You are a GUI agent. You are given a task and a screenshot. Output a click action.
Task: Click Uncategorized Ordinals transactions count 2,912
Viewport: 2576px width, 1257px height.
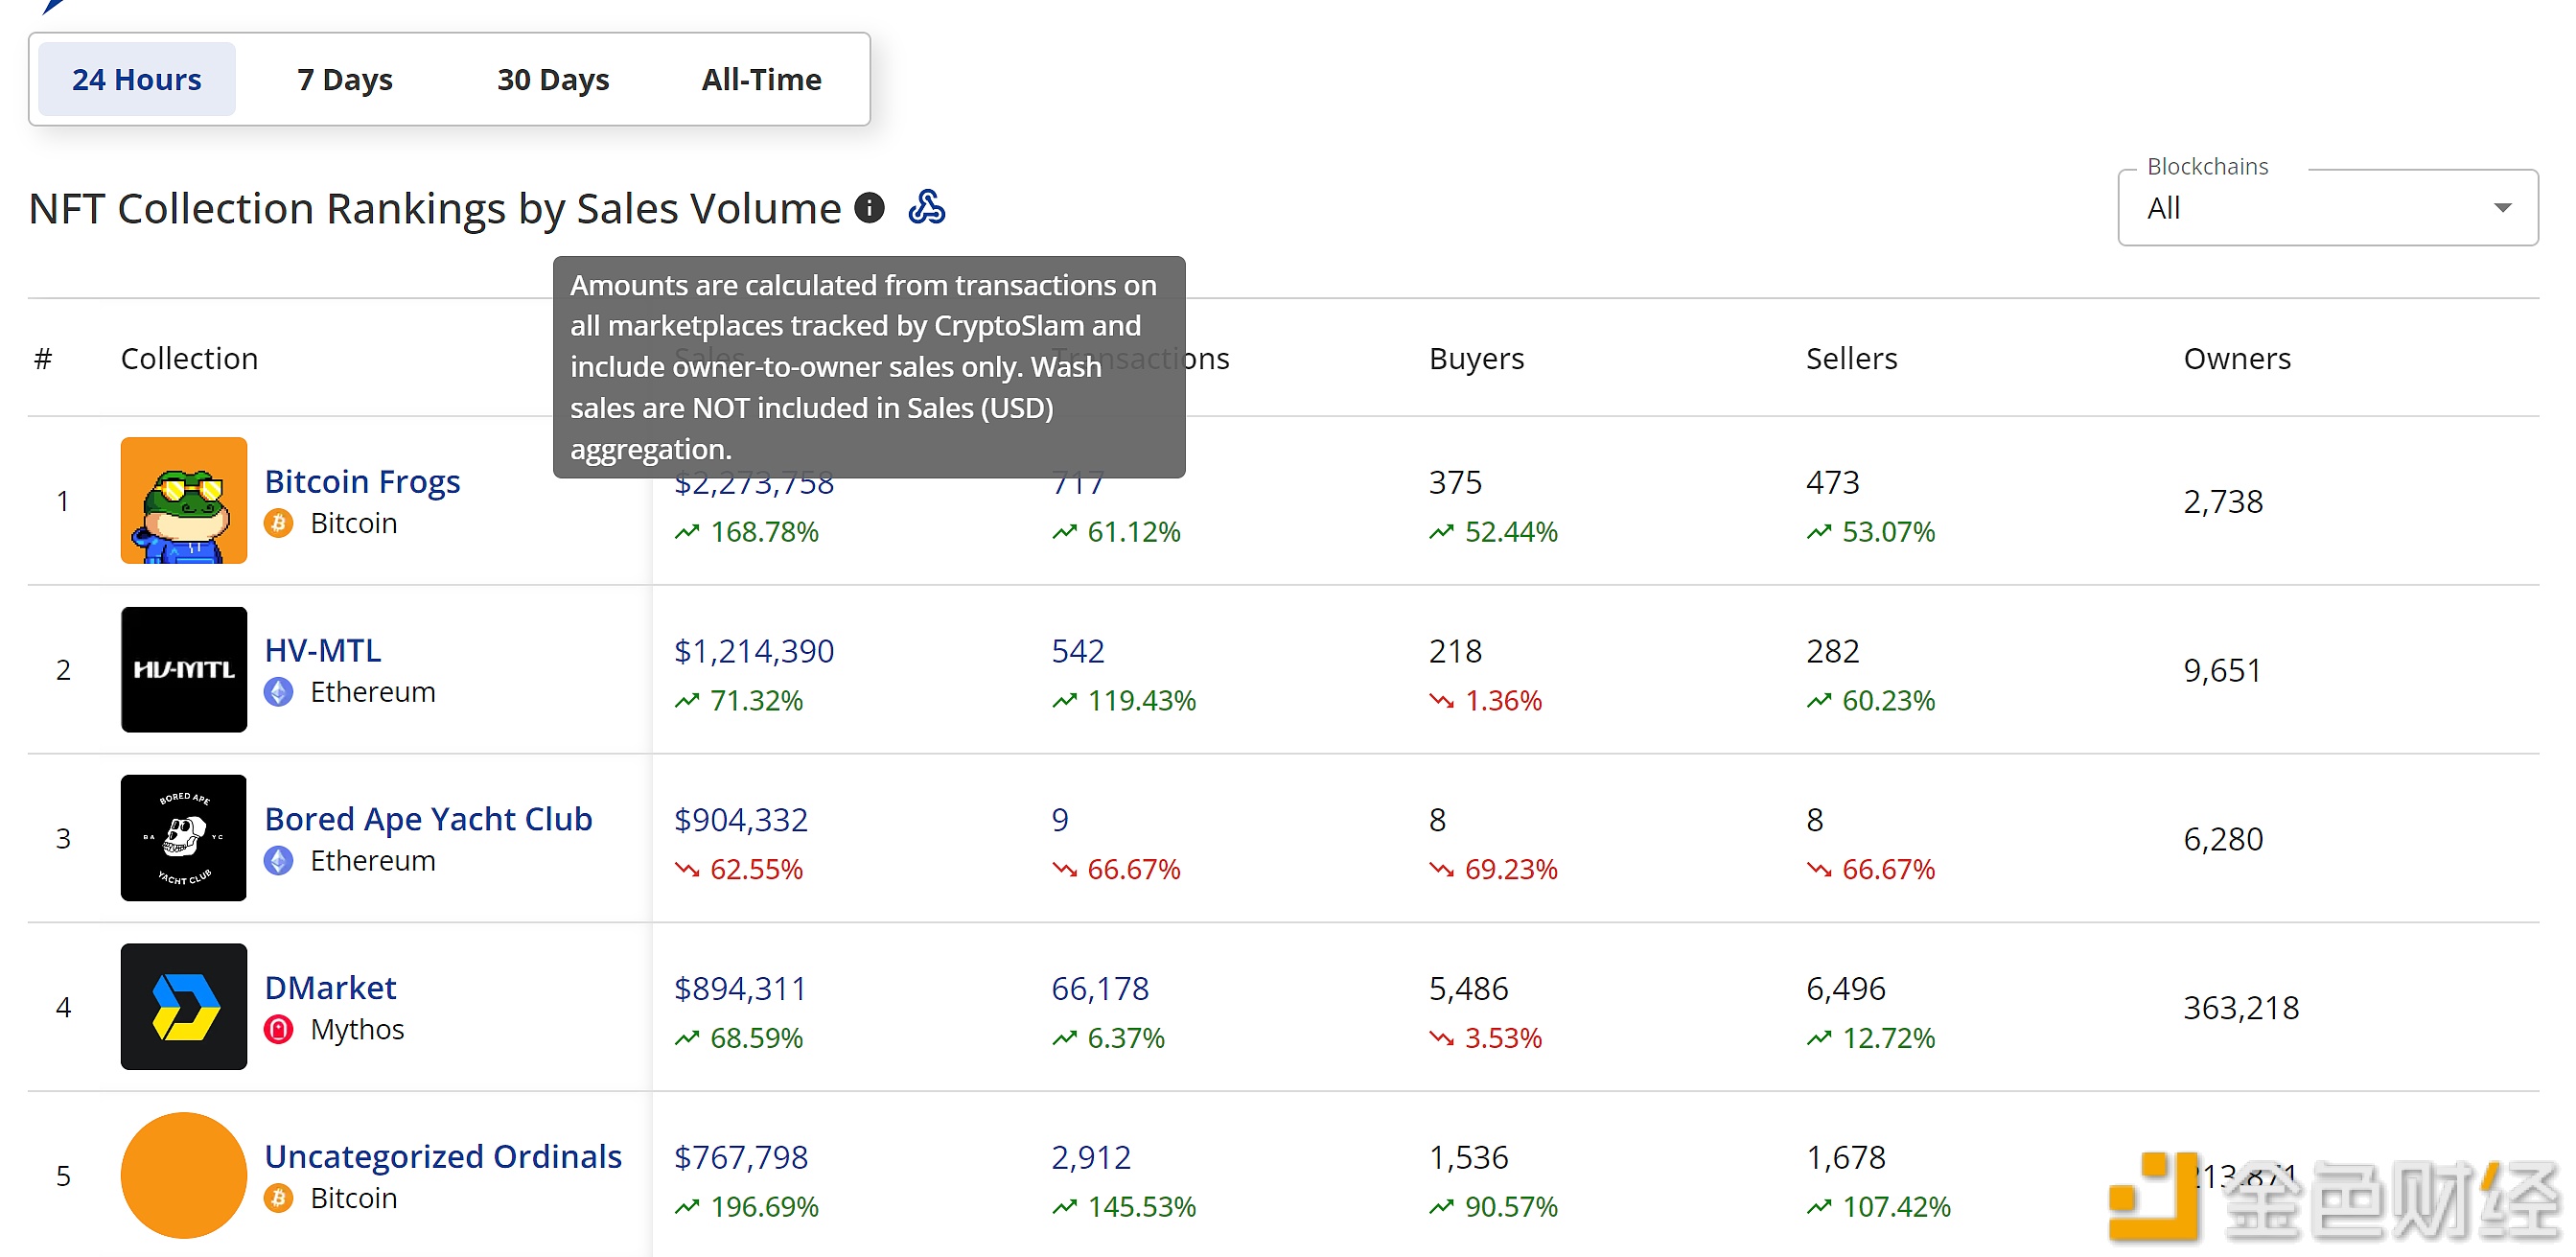coord(1091,1158)
